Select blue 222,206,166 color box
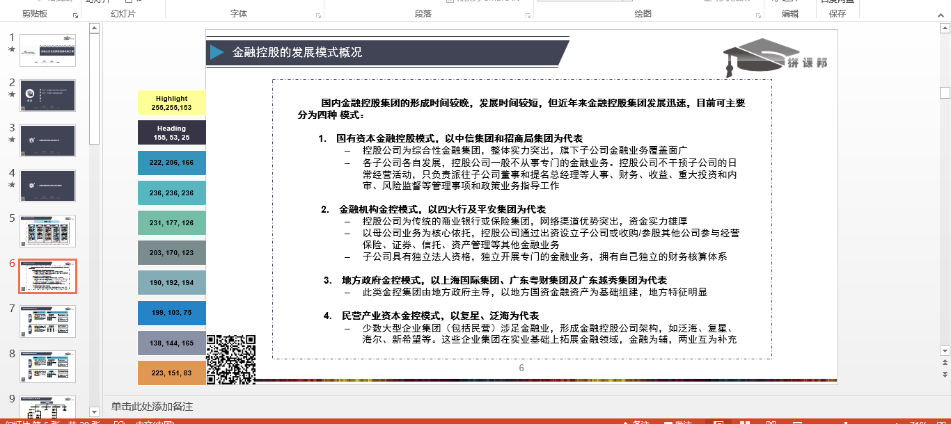 171,163
